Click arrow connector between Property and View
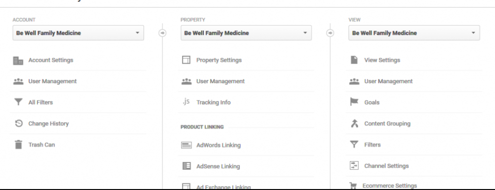 point(330,33)
